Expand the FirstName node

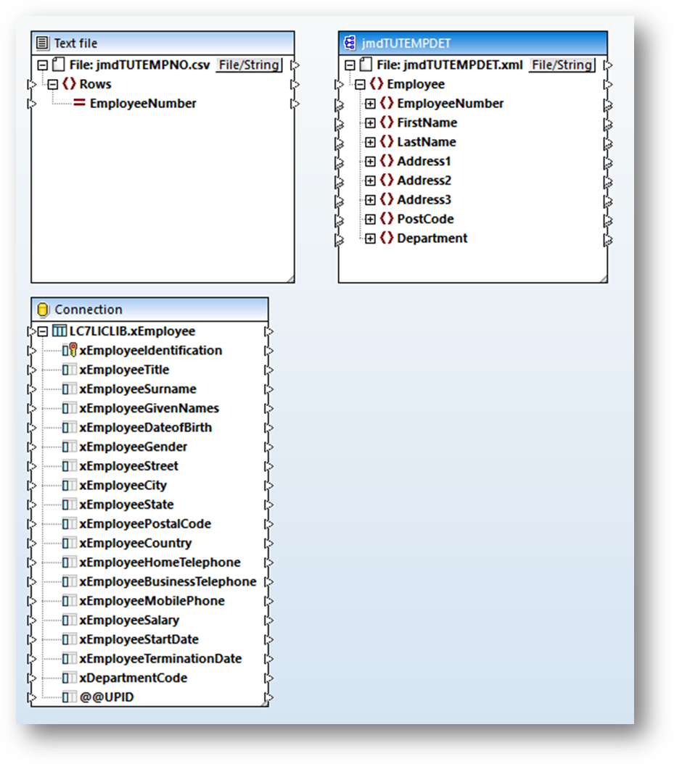[371, 123]
